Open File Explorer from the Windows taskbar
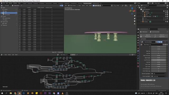169x95 pixels. (11, 93)
